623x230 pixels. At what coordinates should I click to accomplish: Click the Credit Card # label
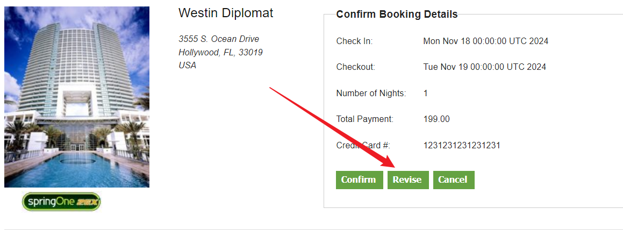click(x=363, y=146)
